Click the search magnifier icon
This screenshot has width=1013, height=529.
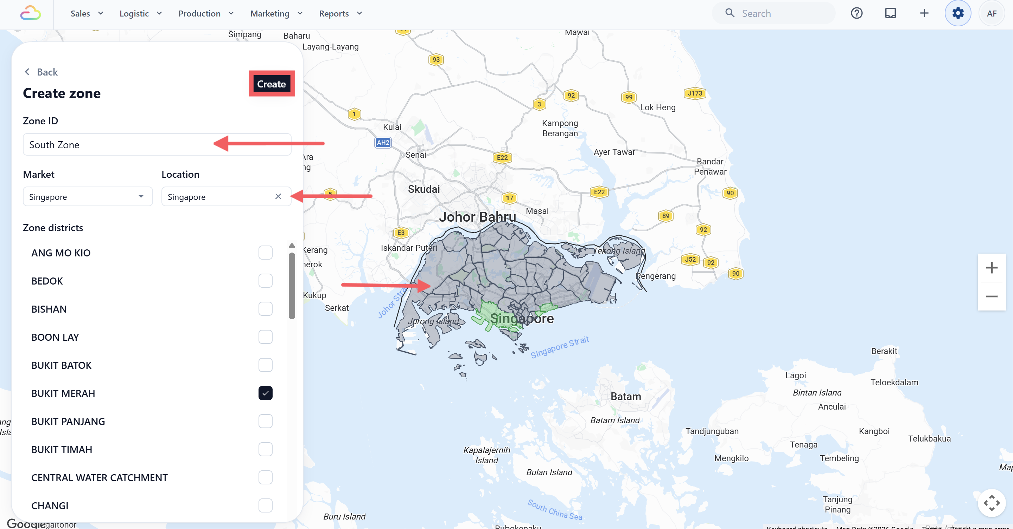(x=730, y=13)
